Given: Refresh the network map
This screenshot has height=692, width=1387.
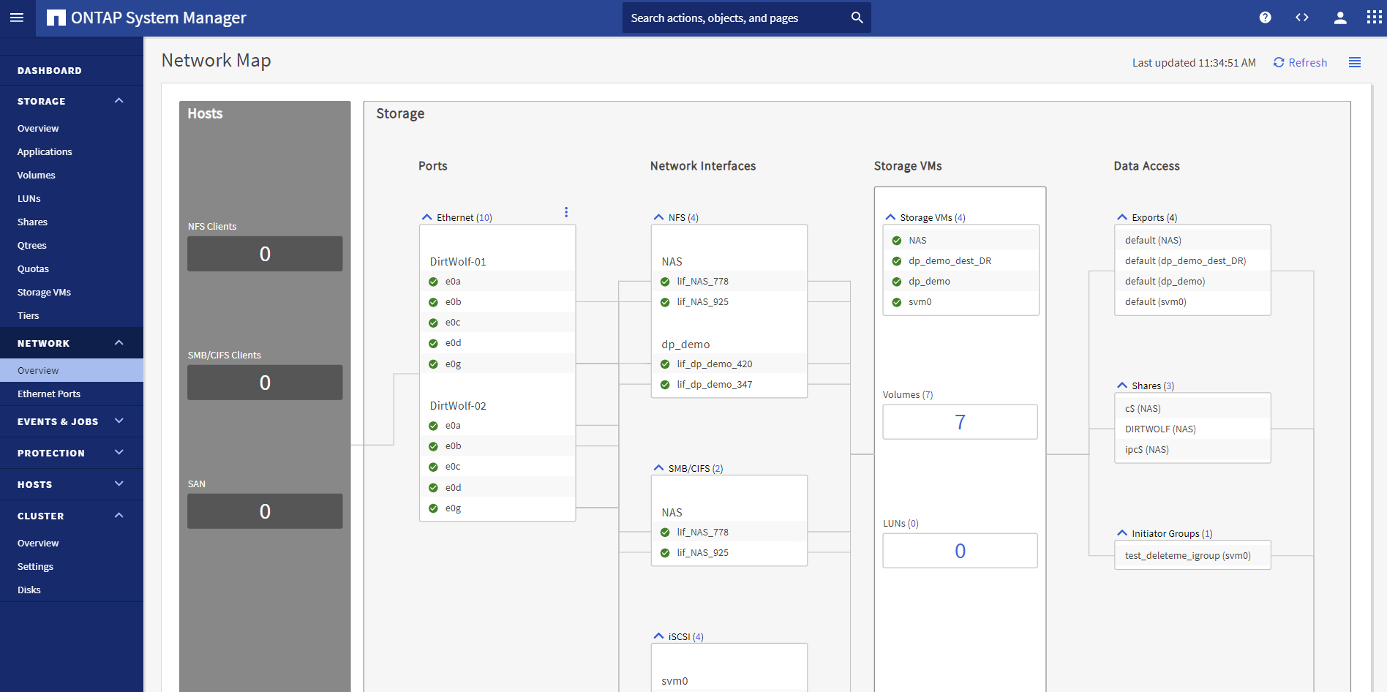Looking at the screenshot, I should [1300, 63].
